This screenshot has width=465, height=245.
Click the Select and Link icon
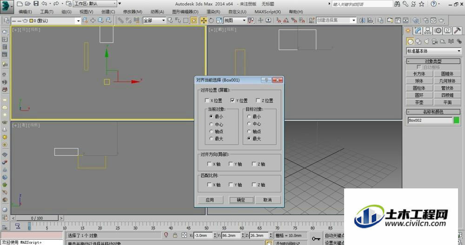pos(120,20)
